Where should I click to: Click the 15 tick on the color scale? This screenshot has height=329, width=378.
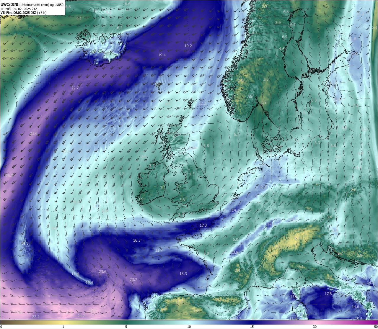tap(252, 327)
